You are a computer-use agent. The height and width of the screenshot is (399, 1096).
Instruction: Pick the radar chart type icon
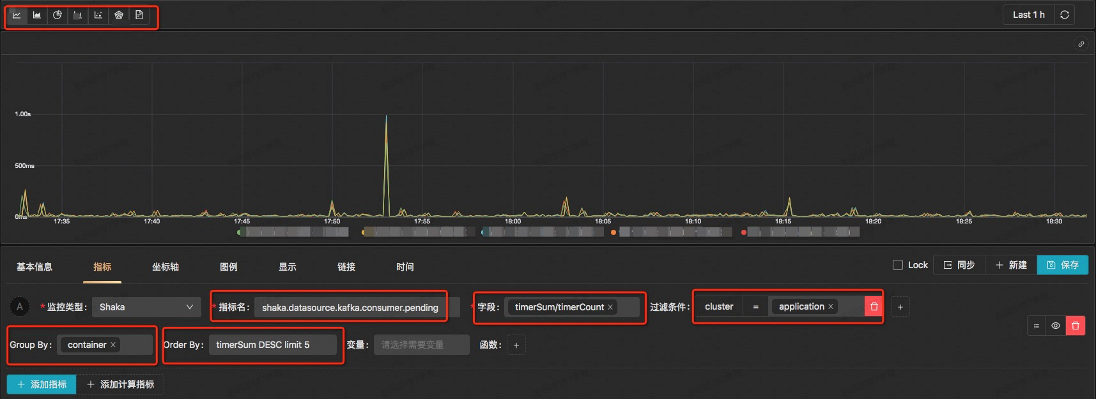[119, 15]
